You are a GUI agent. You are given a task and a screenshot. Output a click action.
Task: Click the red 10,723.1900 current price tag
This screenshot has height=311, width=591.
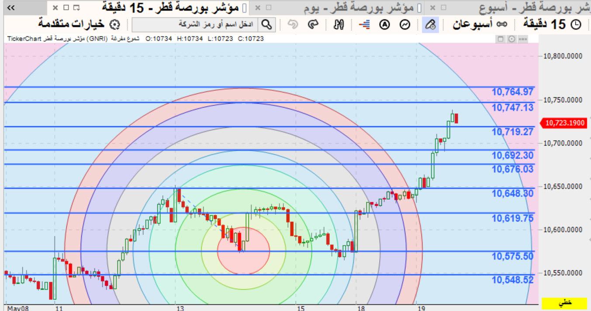click(563, 123)
